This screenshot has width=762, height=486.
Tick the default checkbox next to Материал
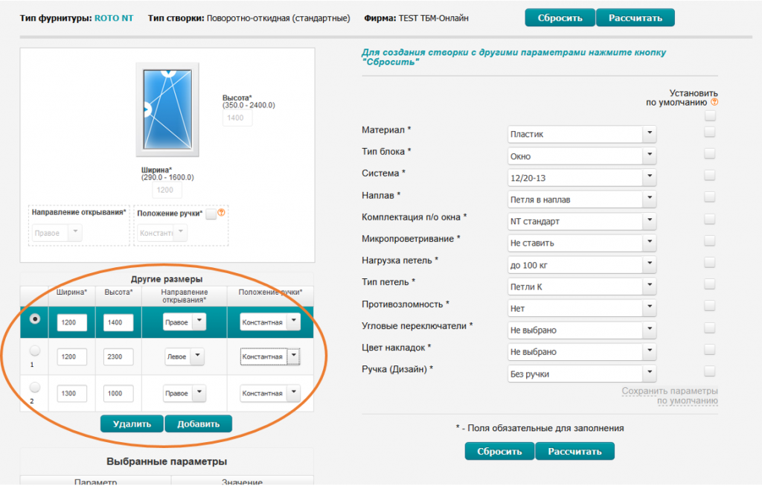(709, 132)
